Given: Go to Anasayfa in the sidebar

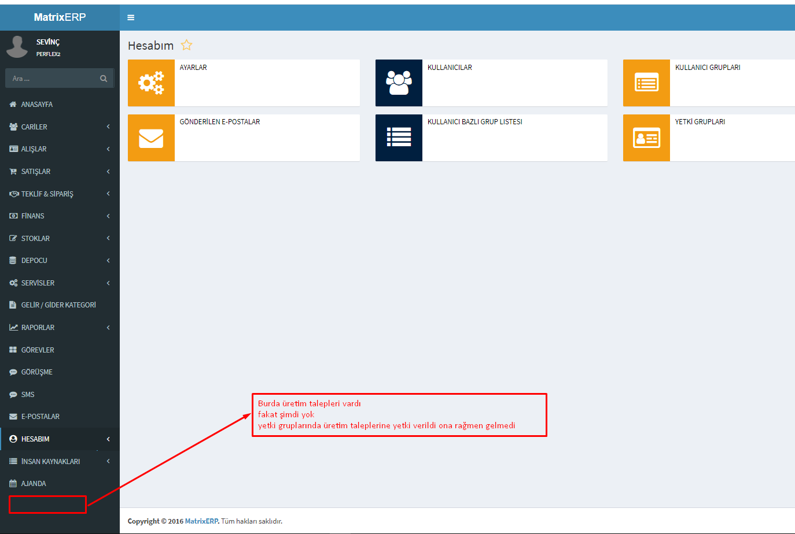Looking at the screenshot, I should pyautogui.click(x=36, y=105).
